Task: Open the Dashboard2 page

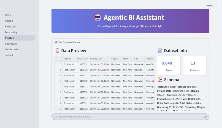Action: click(x=12, y=49)
